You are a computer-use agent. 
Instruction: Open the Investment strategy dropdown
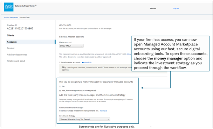click(x=84, y=119)
